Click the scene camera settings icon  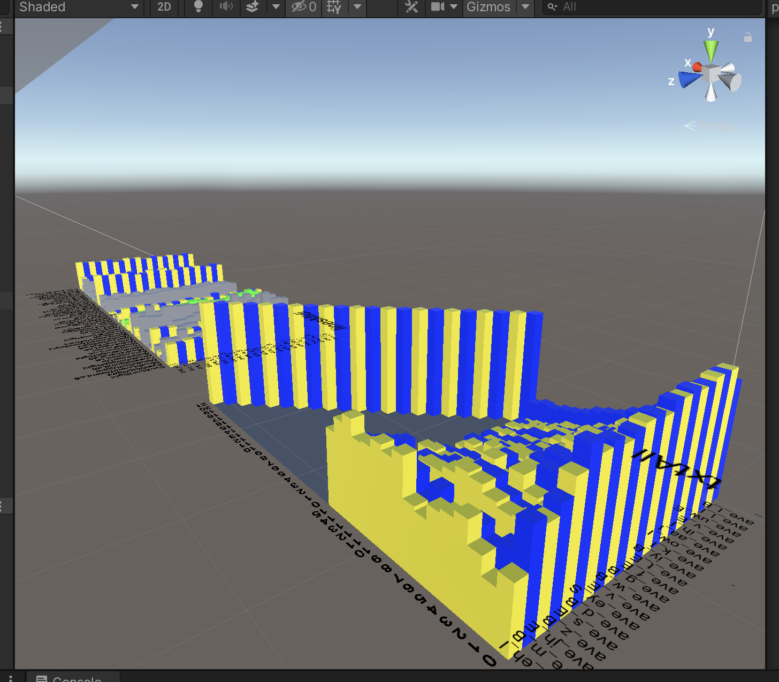(438, 7)
